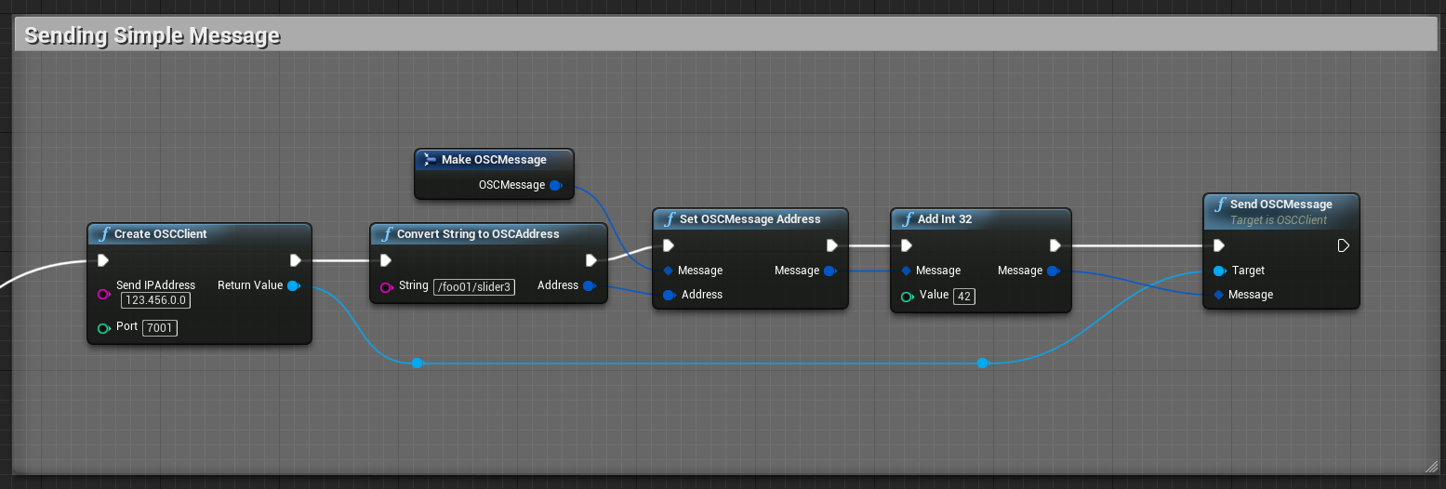This screenshot has width=1446, height=489.
Task: Click the Add Int 32 input exec pin
Action: 907,245
